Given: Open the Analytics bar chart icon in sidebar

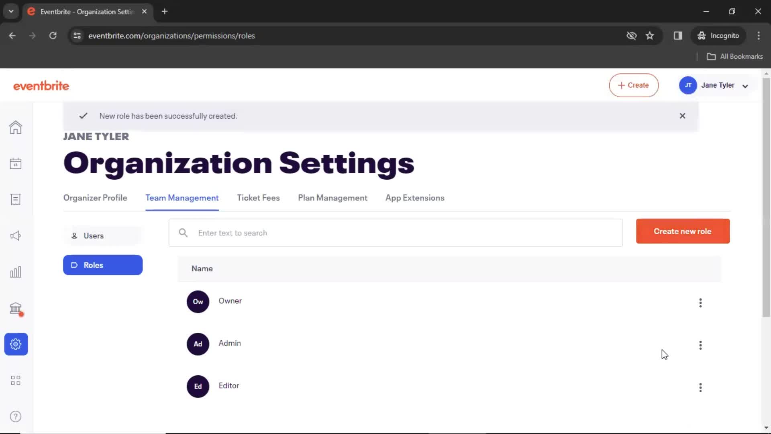Looking at the screenshot, I should tap(15, 272).
